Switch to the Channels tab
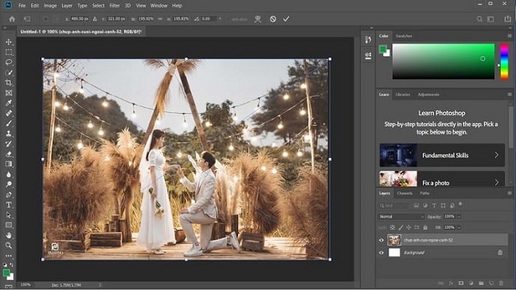Screen dimensions: 516x290 click(x=405, y=193)
